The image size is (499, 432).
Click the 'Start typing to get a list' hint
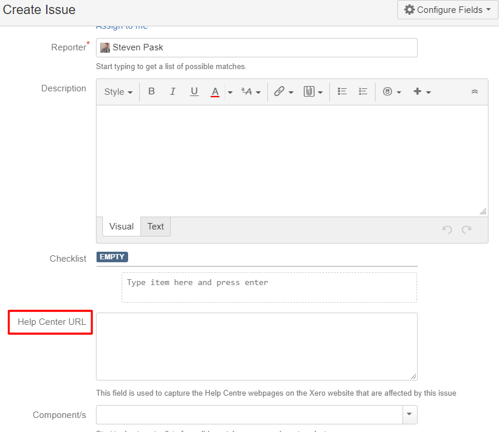171,67
